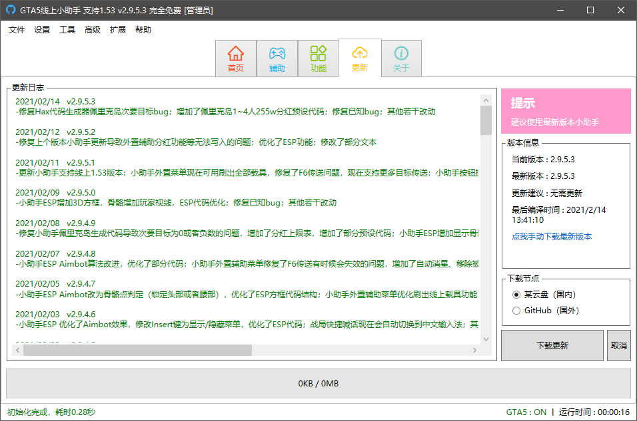Click the 2021/02/14 v2.9.5.3 changelog entry
The image size is (637, 421).
point(225,106)
